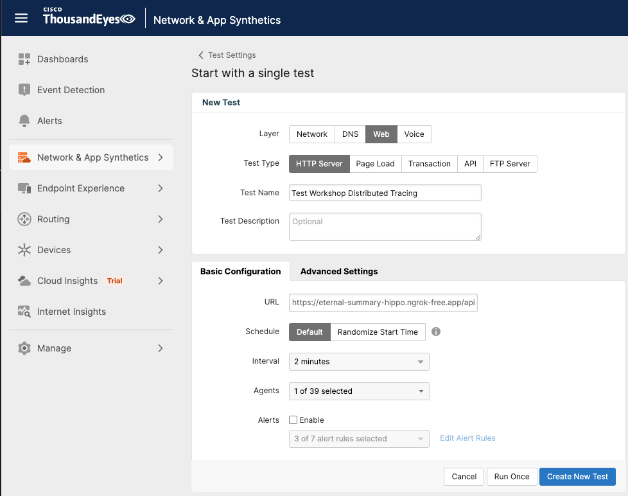Click the Cloud Insights icon

[24, 281]
